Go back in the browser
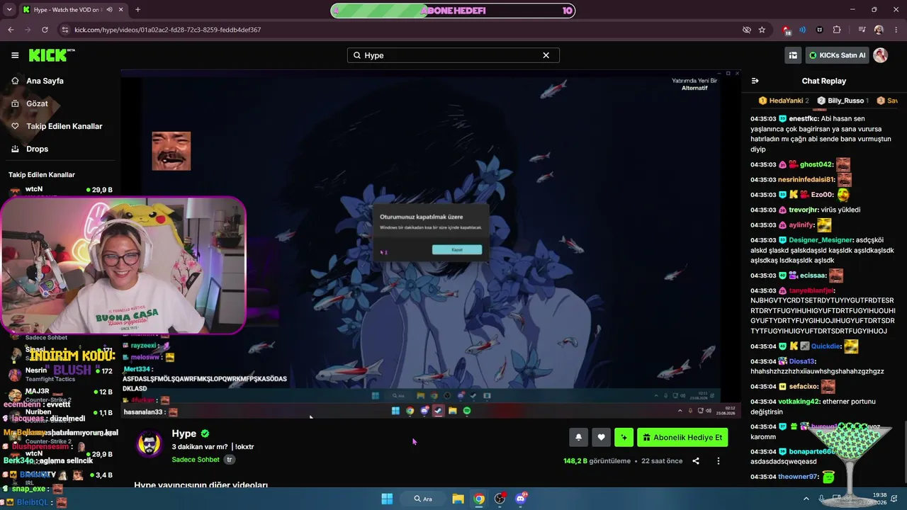Viewport: 907px width, 510px height. [x=11, y=30]
